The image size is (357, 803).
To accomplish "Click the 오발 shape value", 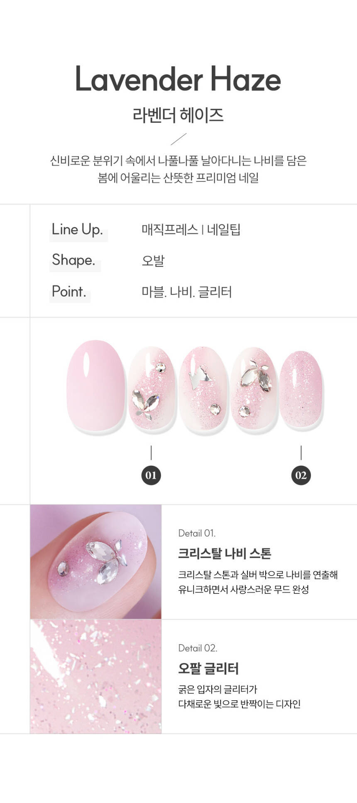I will click(x=153, y=261).
